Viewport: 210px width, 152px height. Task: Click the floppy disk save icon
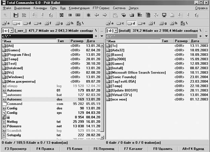[x=16, y=15]
